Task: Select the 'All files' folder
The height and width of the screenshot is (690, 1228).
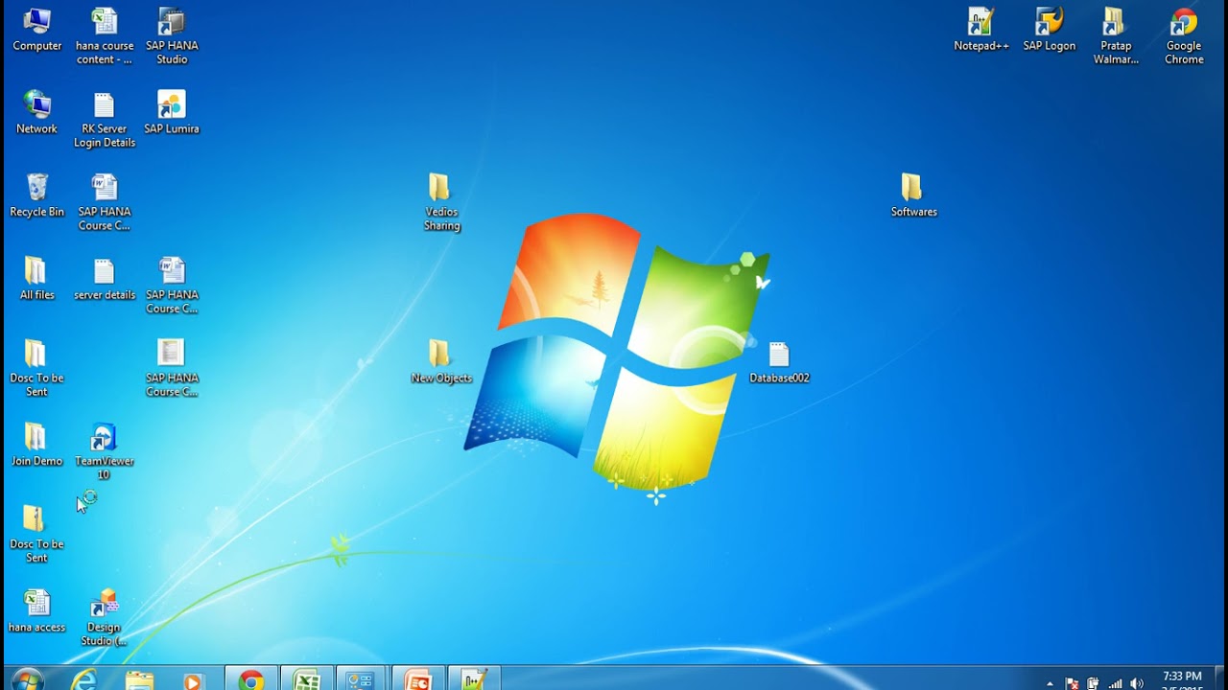Action: [x=36, y=279]
